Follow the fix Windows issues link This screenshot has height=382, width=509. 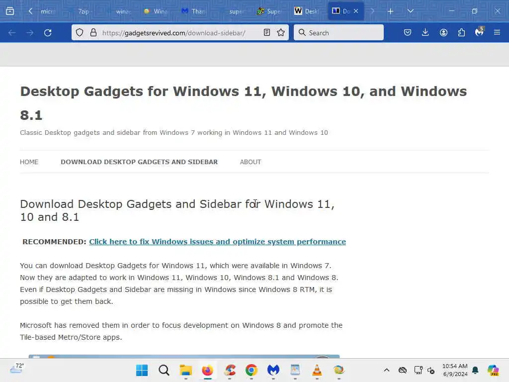[x=218, y=242]
